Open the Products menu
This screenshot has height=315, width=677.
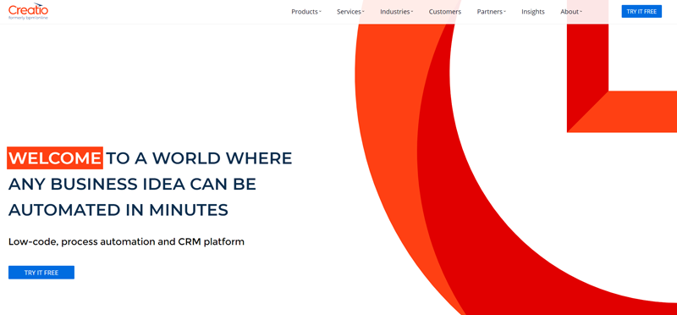(x=305, y=12)
